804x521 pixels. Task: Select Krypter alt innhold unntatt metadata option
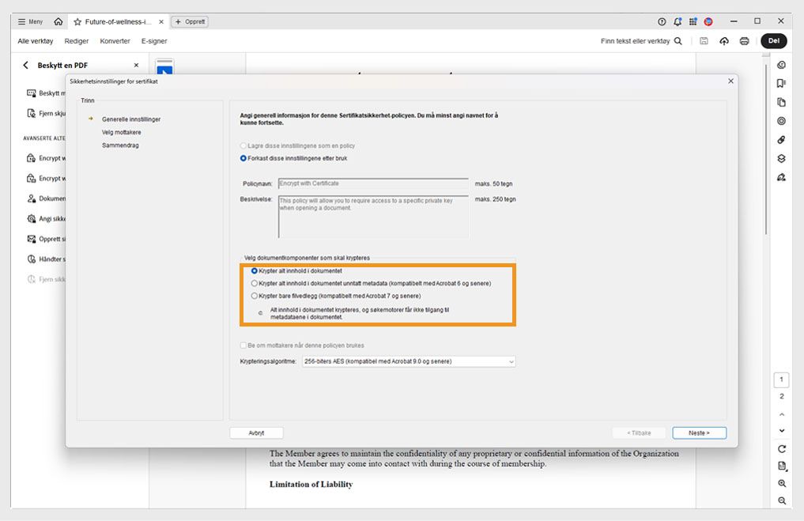371,283
